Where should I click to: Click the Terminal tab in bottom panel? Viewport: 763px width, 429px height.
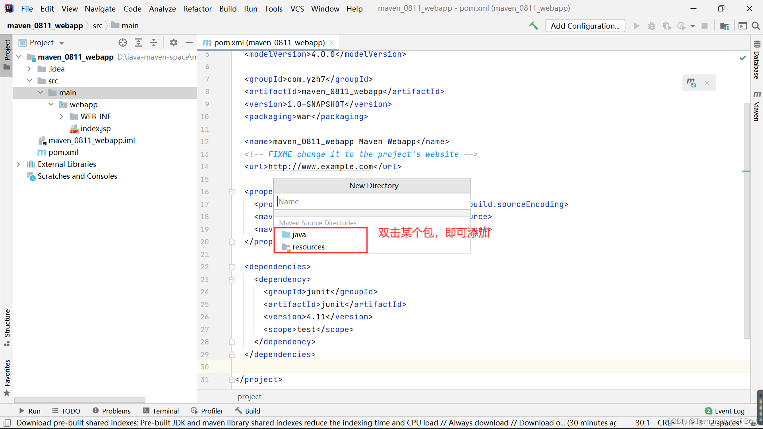click(x=166, y=410)
